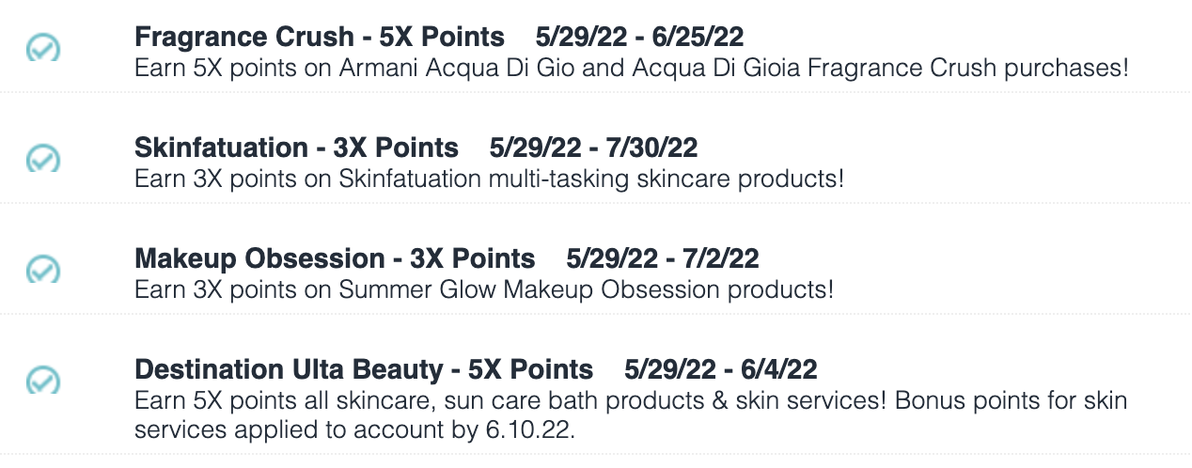The width and height of the screenshot is (1192, 468).
Task: Click the 3X Points label for Skinfatuation
Action: click(x=396, y=148)
